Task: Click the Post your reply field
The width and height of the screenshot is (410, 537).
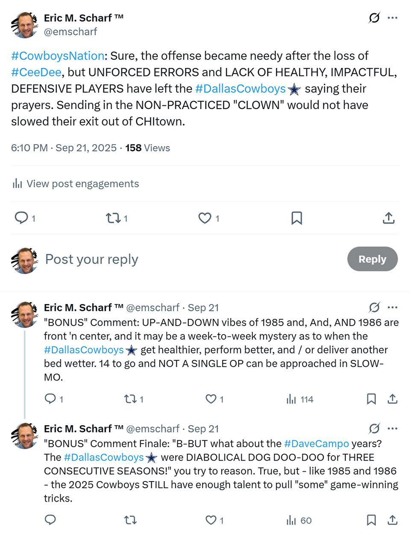Action: (92, 259)
